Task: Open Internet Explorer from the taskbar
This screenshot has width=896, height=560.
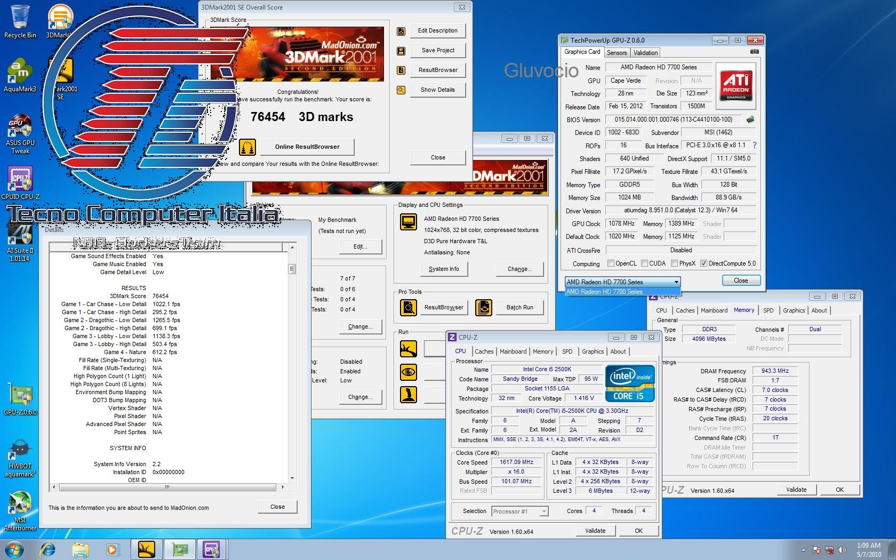Action: click(49, 549)
